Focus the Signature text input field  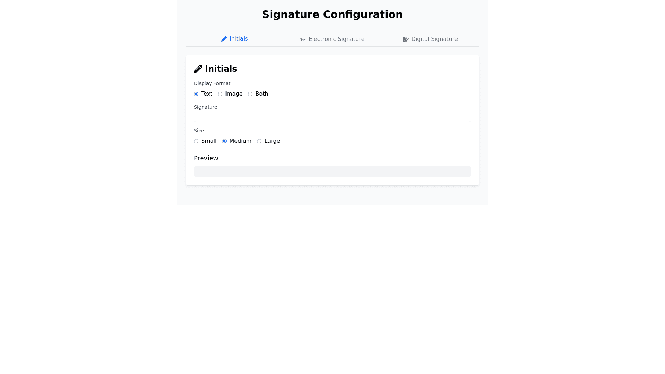coord(332,117)
